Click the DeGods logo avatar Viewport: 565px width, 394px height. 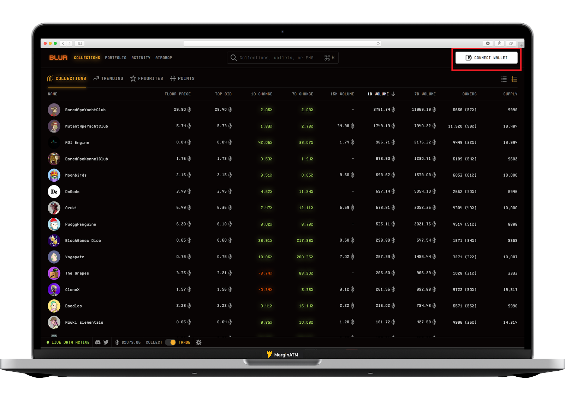54,192
